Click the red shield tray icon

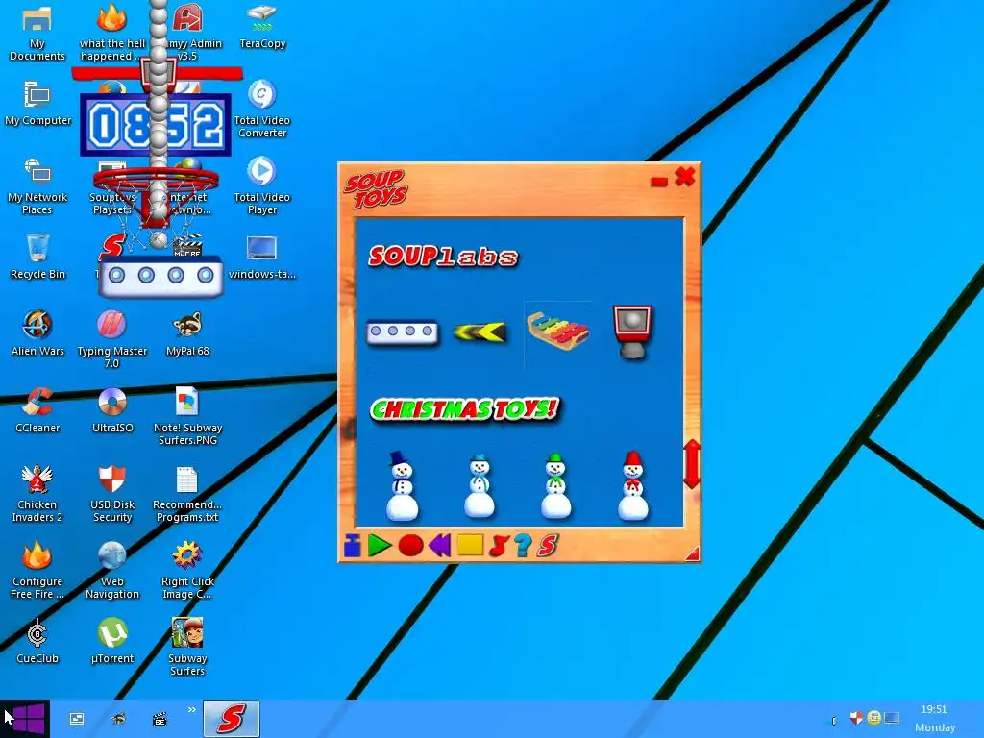(856, 718)
